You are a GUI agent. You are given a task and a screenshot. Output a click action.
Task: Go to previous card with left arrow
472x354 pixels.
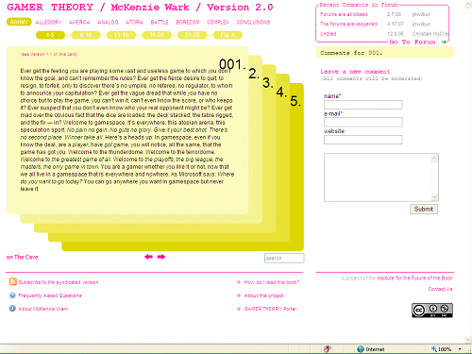click(x=148, y=257)
